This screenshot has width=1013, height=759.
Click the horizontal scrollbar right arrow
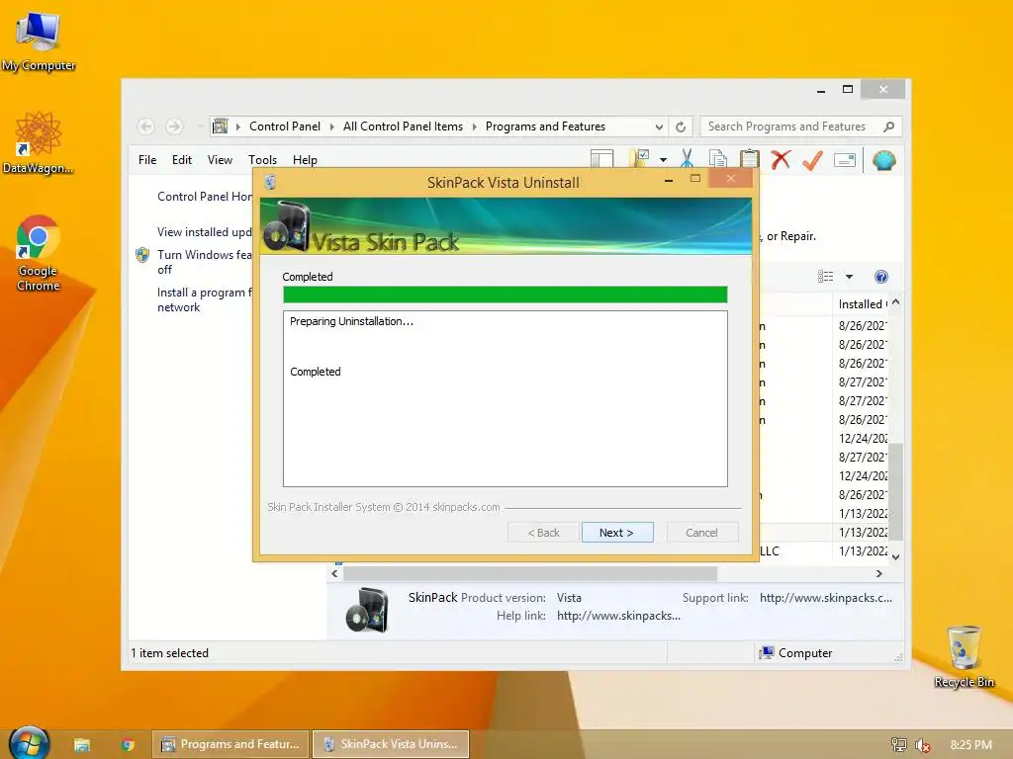(878, 573)
